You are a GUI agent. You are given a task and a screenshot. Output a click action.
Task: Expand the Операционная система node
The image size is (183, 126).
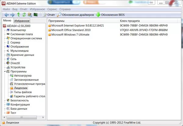tap(5, 38)
